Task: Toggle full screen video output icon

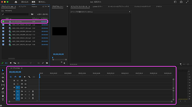Action: click(x=187, y=2)
